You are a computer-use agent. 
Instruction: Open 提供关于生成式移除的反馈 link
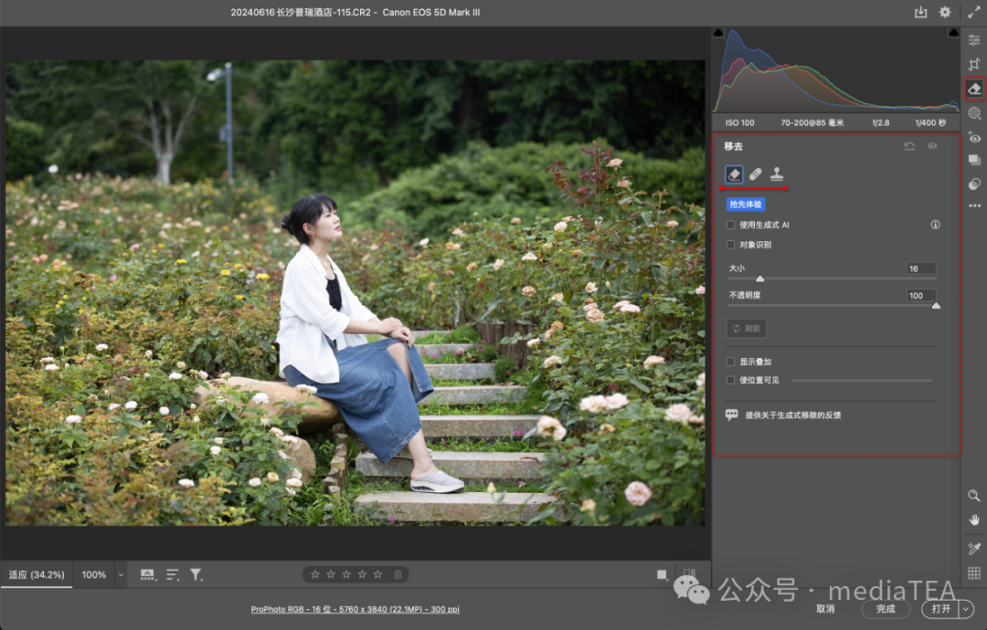793,415
